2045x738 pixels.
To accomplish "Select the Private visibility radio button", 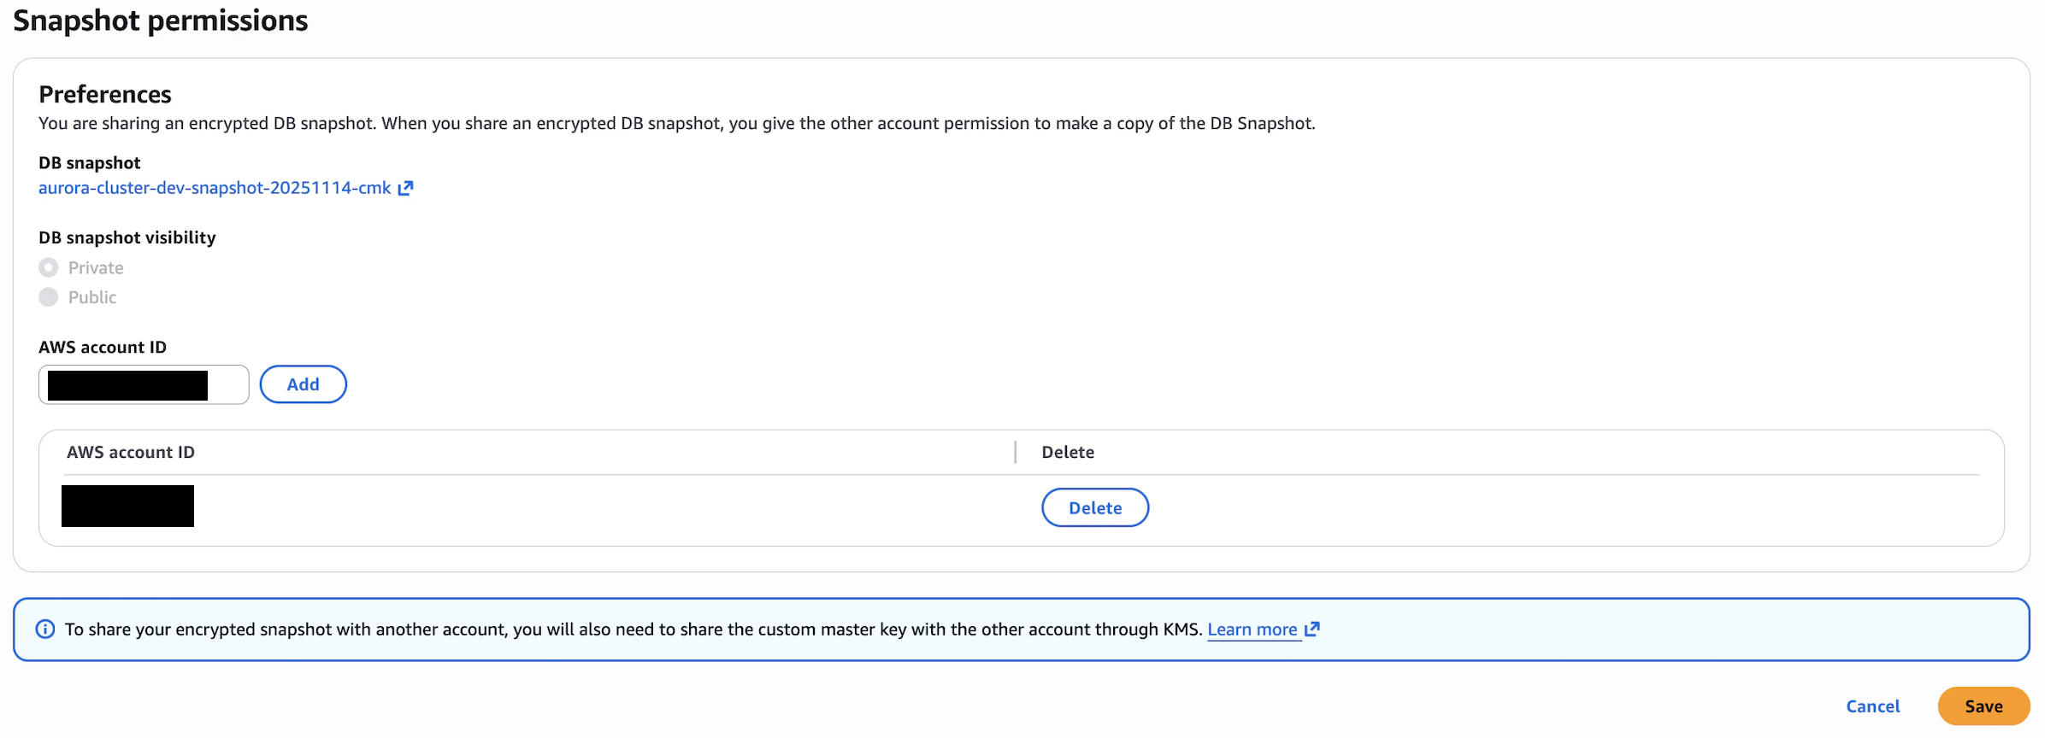I will tap(49, 268).
